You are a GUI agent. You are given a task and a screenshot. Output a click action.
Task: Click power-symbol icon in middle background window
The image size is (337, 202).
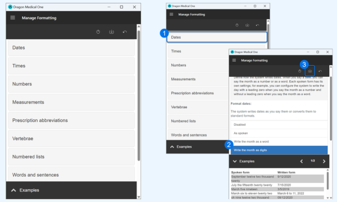[x=237, y=25]
